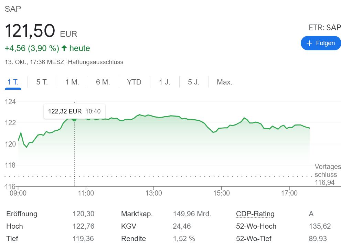Re-select the active 1 T. tab

coord(13,82)
